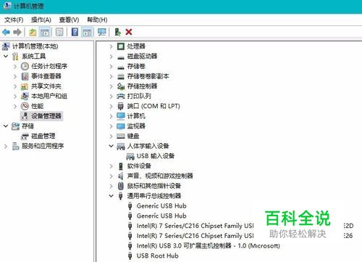Select 设备管理器 in the tree

click(x=46, y=116)
